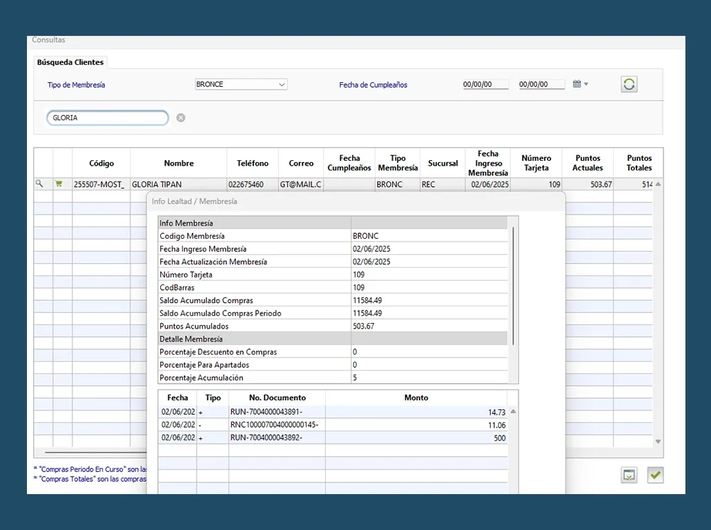The width and height of the screenshot is (711, 530).
Task: Open the Consultas menu
Action: (x=49, y=40)
